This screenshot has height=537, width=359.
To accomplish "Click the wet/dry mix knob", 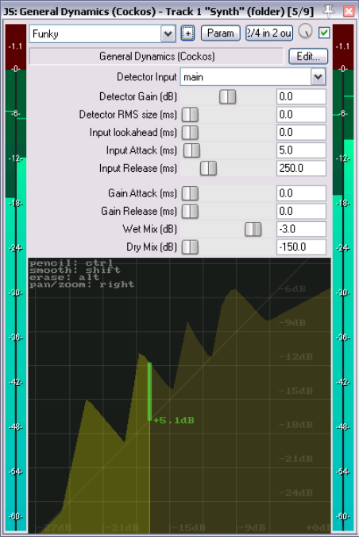I will (x=305, y=32).
